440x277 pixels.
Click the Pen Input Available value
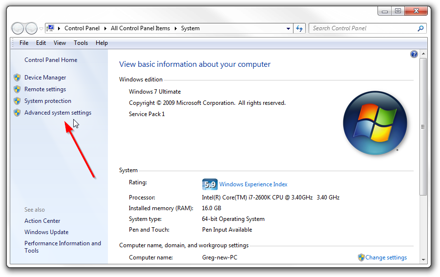pyautogui.click(x=227, y=230)
